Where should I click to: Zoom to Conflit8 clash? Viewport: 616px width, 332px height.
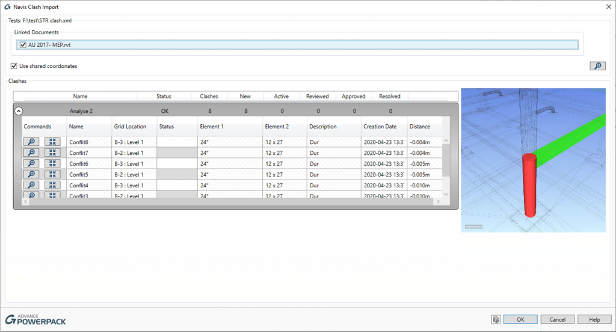(31, 142)
